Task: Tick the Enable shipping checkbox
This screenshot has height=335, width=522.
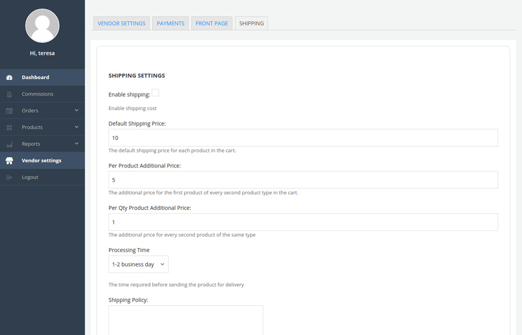Action: point(155,93)
